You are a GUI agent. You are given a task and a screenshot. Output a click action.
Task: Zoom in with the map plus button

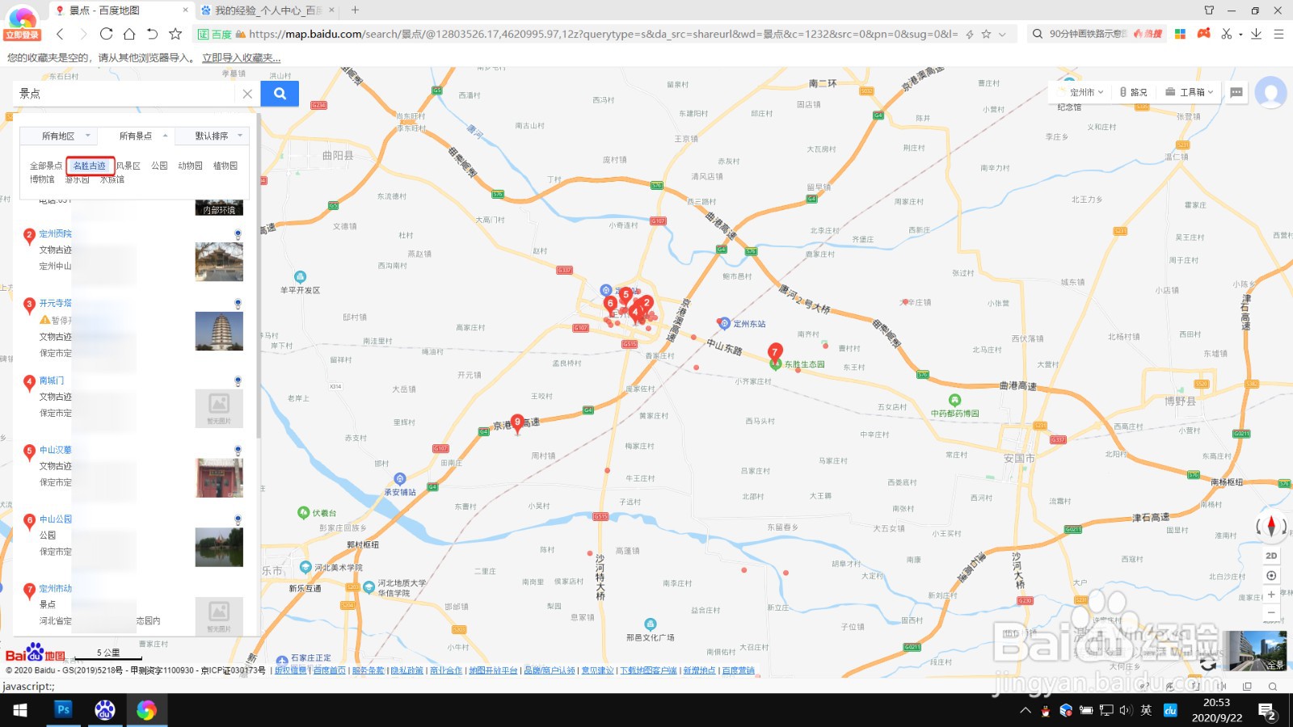tap(1271, 595)
